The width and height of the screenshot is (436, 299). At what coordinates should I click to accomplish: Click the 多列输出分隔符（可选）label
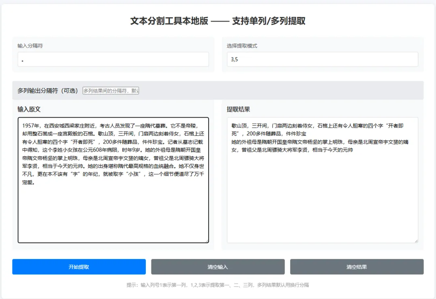click(48, 91)
